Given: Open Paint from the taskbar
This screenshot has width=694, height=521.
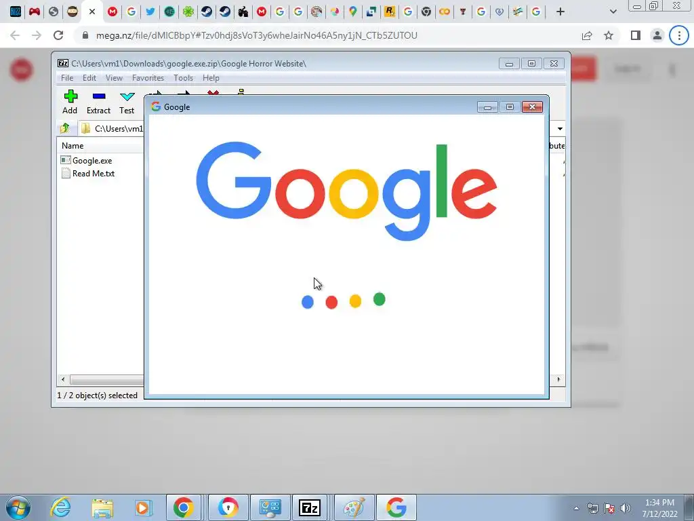Looking at the screenshot, I should [354, 507].
